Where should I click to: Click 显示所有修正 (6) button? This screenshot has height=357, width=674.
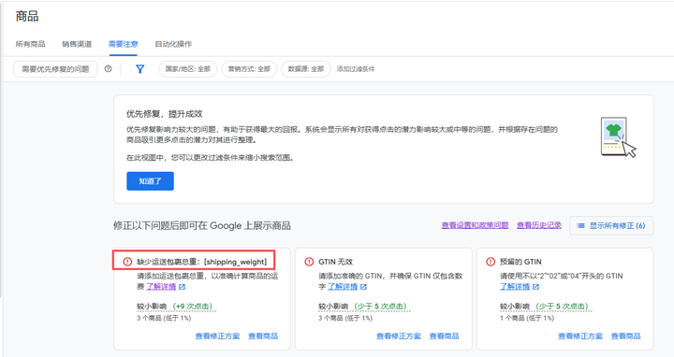click(611, 226)
